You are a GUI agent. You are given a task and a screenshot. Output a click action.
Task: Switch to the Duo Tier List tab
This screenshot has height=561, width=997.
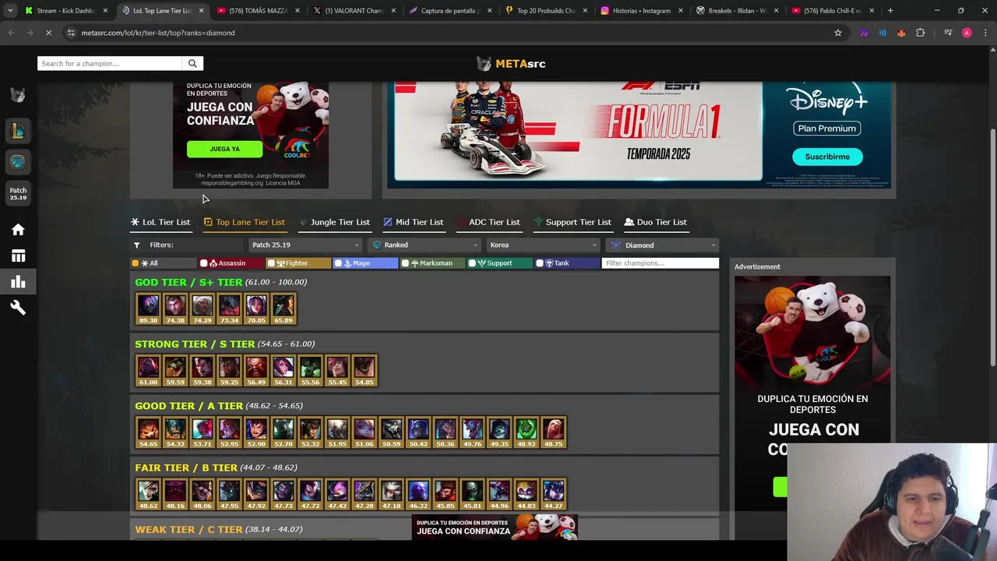pyautogui.click(x=656, y=222)
